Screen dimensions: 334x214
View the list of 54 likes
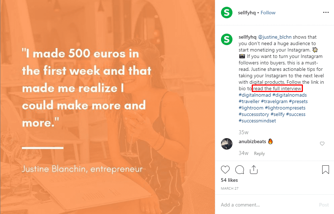tap(229, 180)
